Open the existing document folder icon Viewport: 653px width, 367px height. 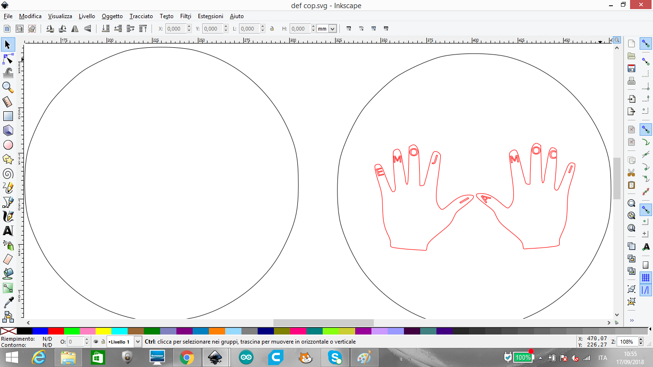click(631, 56)
